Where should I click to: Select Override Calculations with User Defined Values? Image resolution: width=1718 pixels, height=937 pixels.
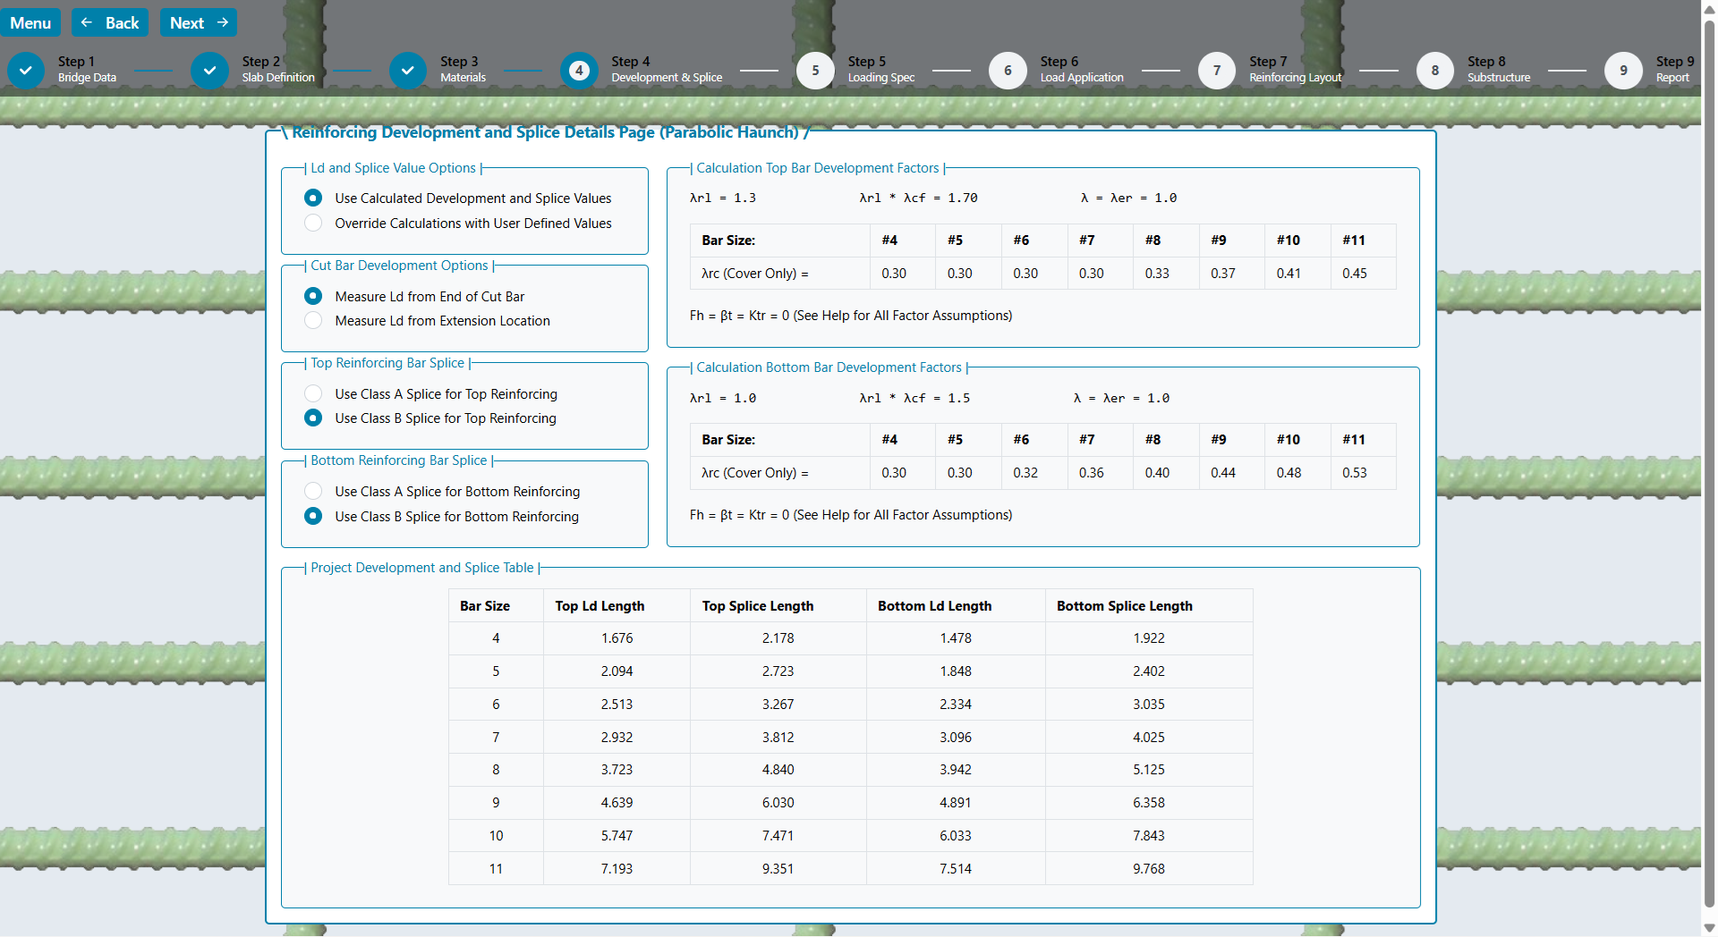(x=313, y=223)
